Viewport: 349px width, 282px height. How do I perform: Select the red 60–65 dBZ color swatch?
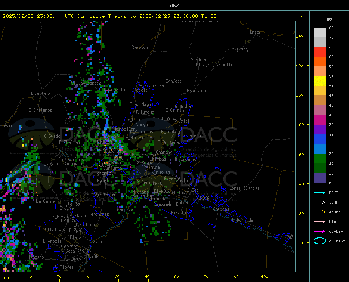click(320, 52)
